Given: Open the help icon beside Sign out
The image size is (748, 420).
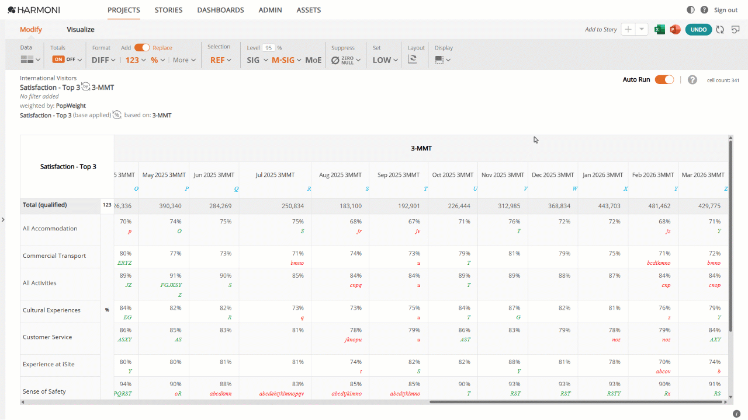Looking at the screenshot, I should [704, 10].
